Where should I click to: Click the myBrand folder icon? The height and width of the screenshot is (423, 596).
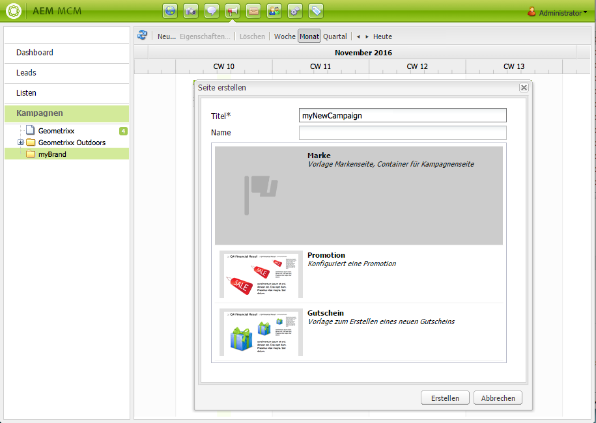click(31, 154)
